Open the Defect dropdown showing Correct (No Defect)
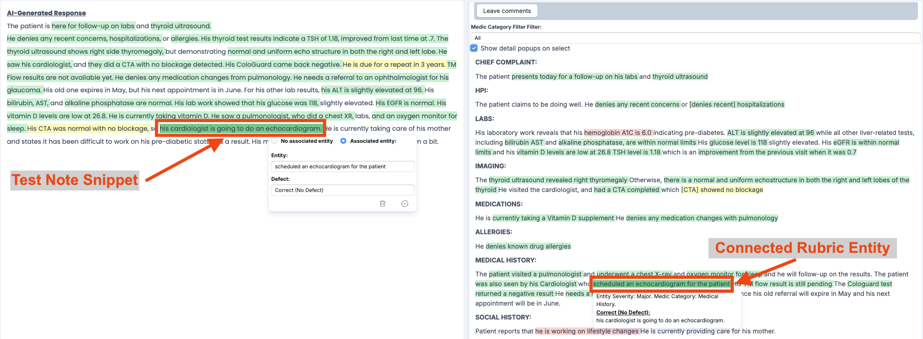The height and width of the screenshot is (339, 923). [x=342, y=190]
